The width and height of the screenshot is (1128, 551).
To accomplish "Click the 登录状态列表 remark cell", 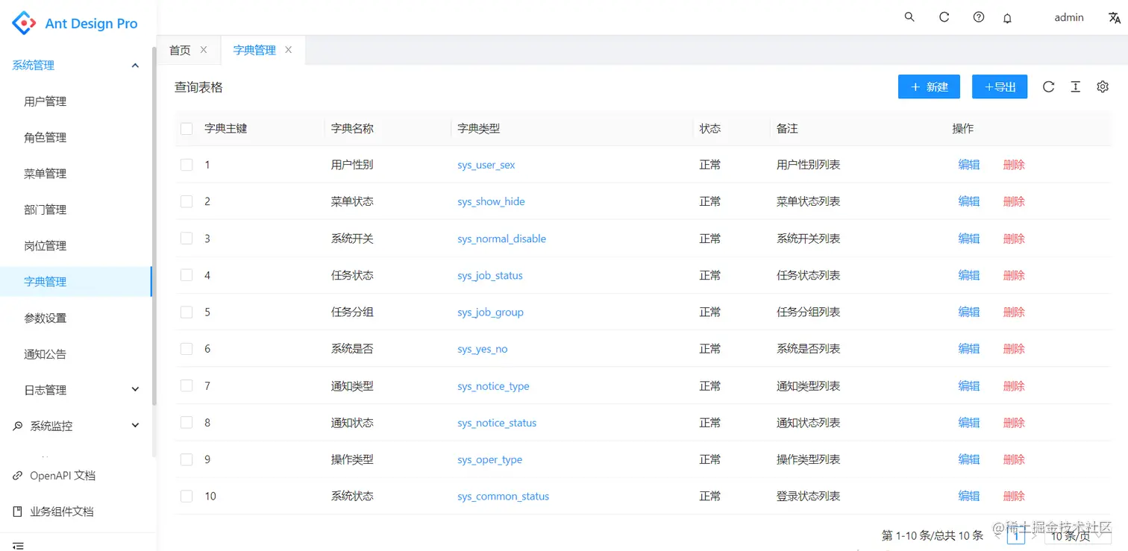I will pyautogui.click(x=809, y=497).
